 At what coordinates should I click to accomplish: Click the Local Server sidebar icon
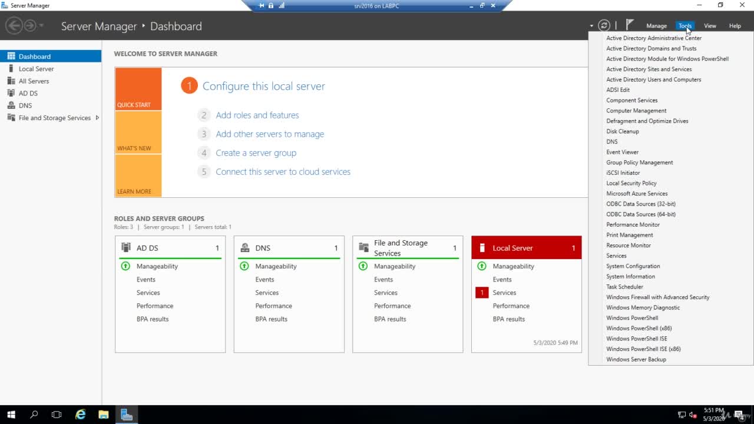coord(11,69)
